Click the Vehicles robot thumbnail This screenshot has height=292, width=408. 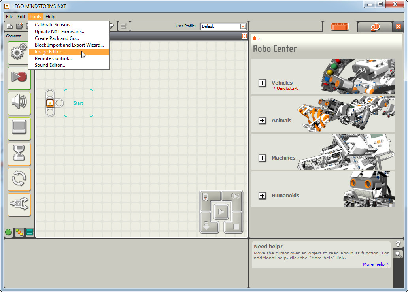tap(358, 76)
